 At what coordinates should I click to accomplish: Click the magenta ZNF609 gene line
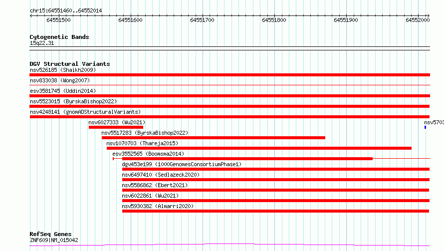(229, 245)
